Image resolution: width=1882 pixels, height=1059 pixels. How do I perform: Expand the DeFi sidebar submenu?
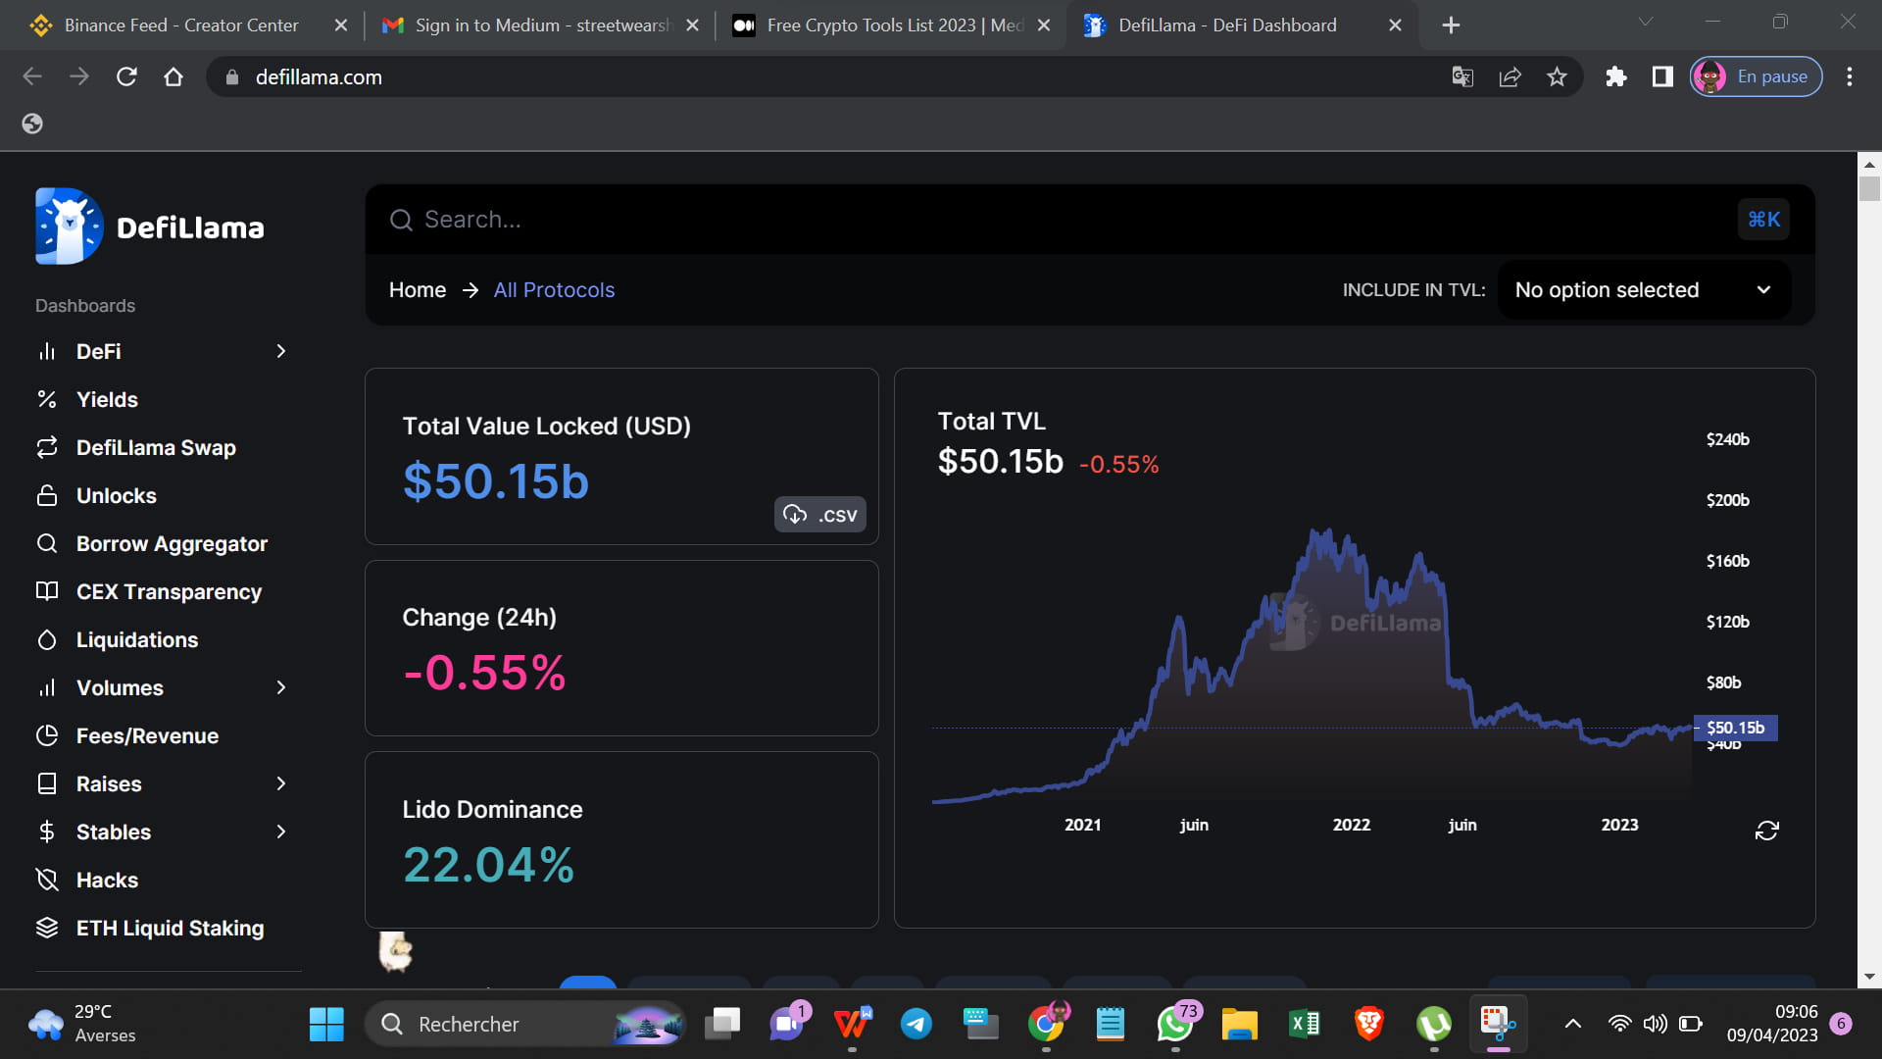click(281, 351)
